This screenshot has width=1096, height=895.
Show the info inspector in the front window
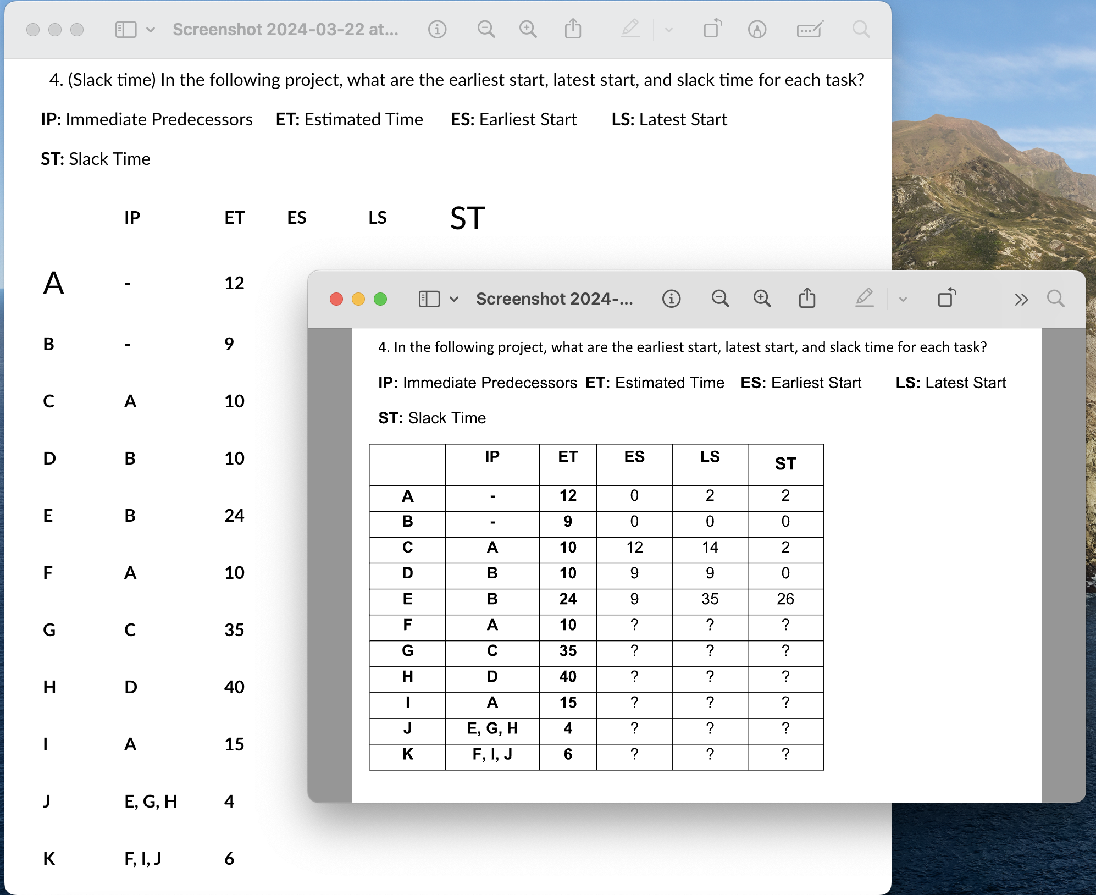[x=671, y=299]
